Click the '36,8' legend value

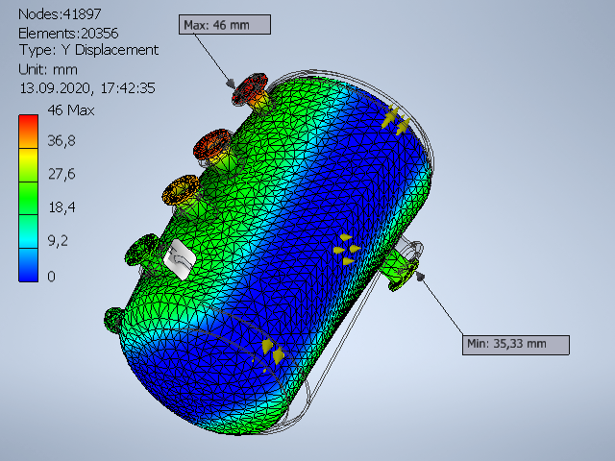[61, 141]
